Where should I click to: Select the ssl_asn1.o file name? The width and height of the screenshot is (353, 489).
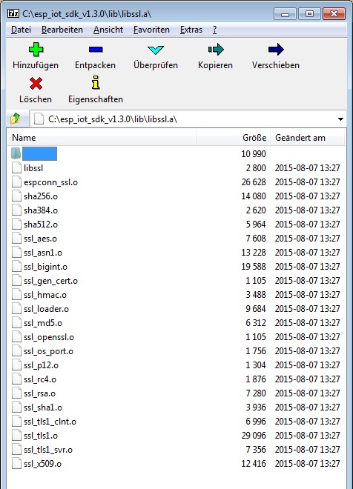tap(43, 253)
